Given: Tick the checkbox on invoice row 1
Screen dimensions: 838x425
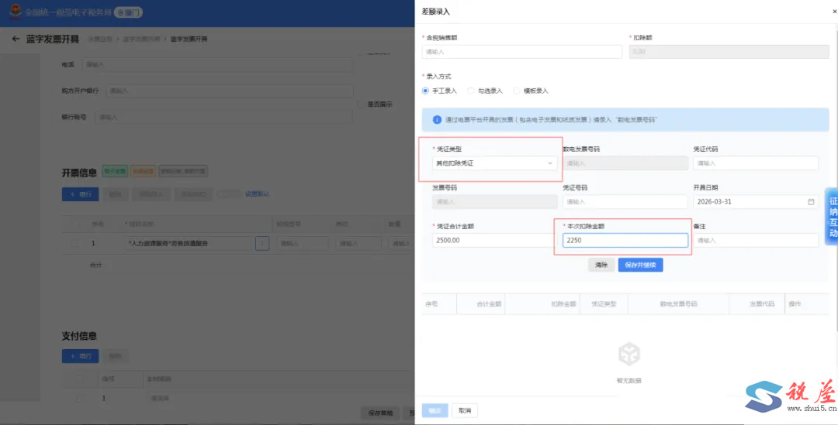Looking at the screenshot, I should (x=75, y=243).
